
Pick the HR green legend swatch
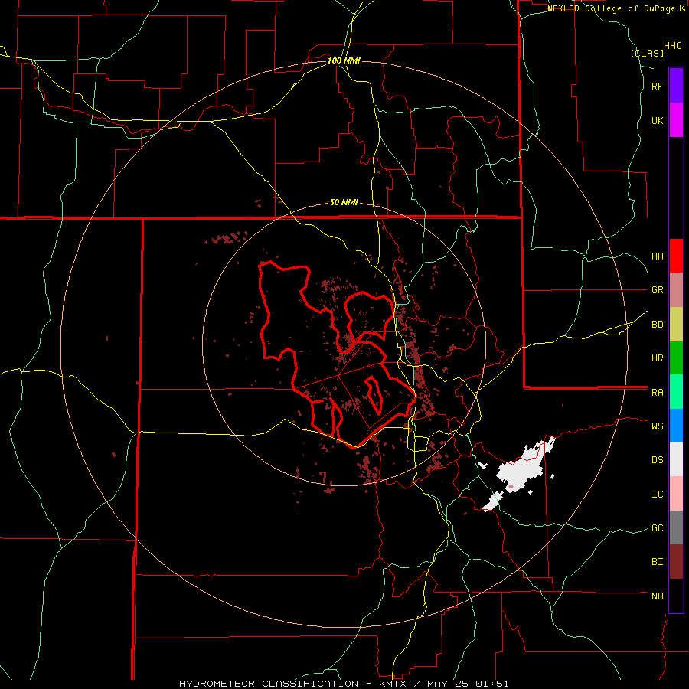[676, 358]
